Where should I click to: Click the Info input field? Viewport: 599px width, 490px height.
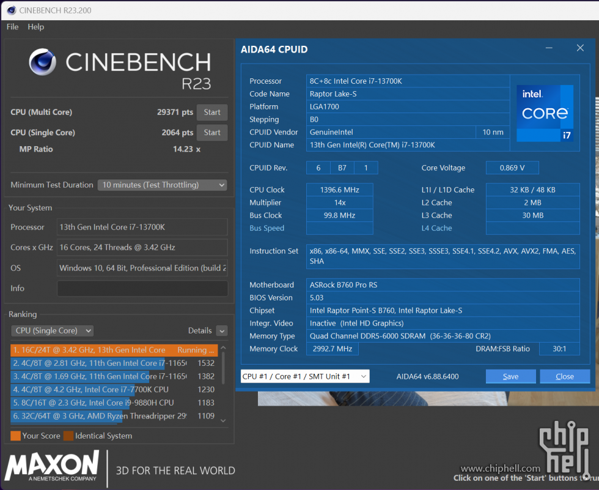click(142, 289)
